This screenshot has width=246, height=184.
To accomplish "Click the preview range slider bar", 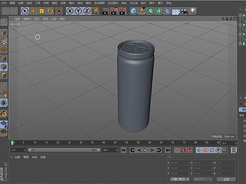I will point(64,150).
